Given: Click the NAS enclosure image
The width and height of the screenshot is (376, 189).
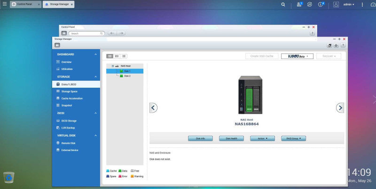Looking at the screenshot, I should [250, 95].
